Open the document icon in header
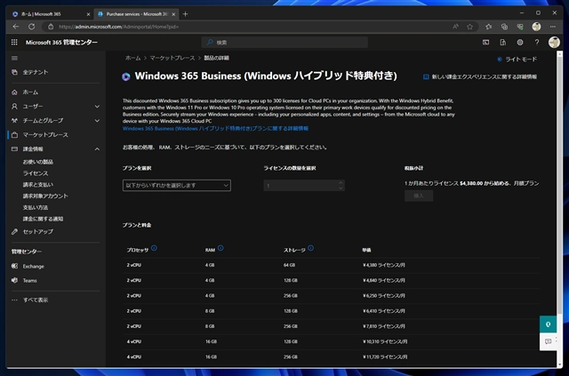This screenshot has height=376, width=569. coord(502,43)
